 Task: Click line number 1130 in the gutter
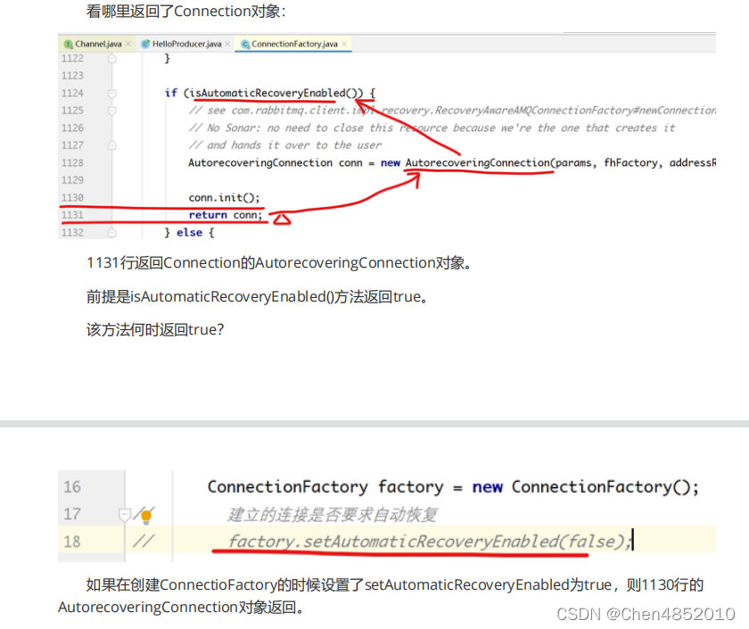click(72, 198)
